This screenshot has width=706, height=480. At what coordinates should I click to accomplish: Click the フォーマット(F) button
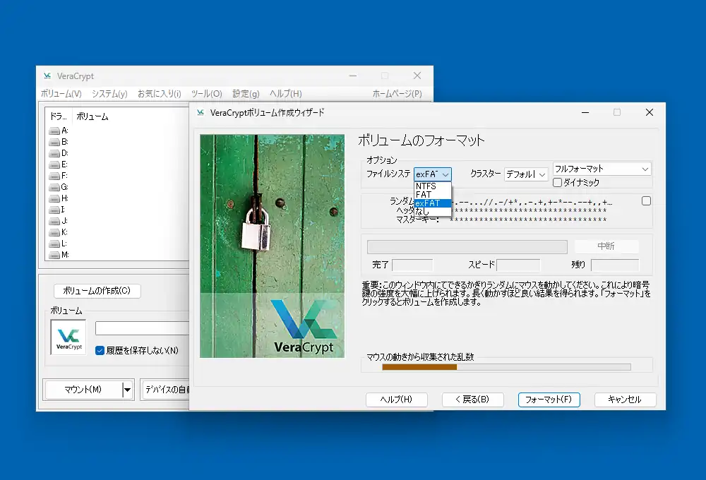point(549,400)
